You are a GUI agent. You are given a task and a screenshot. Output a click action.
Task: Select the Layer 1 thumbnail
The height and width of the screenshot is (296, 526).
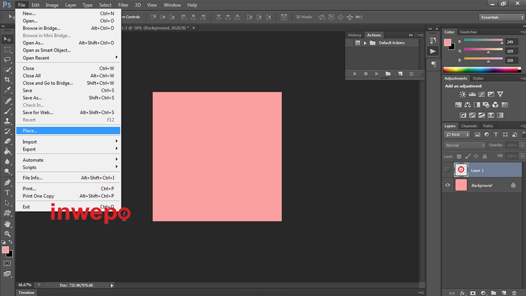click(x=461, y=170)
